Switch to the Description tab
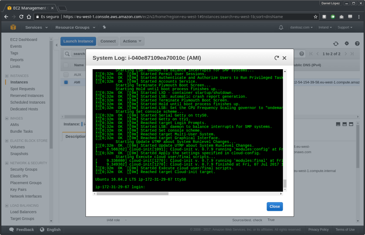 [x=76, y=136]
